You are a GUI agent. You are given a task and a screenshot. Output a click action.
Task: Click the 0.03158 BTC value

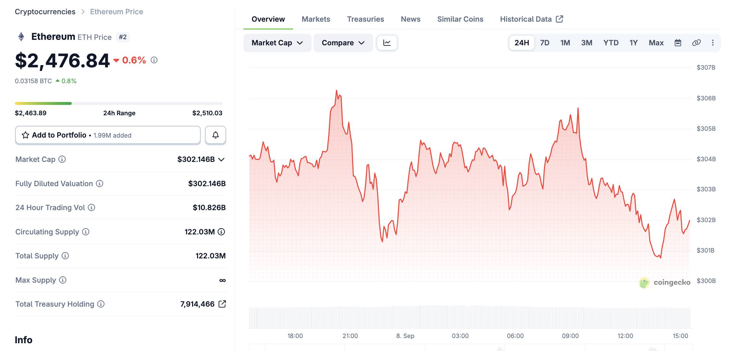click(x=33, y=81)
